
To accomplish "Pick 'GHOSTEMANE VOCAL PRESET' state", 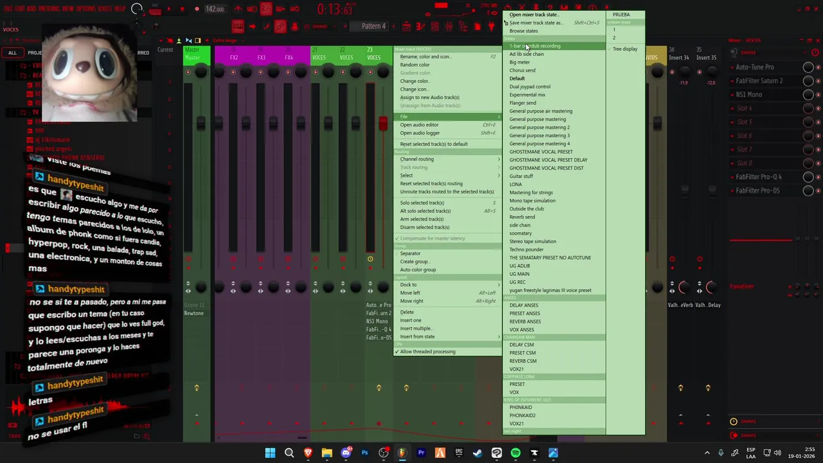I will point(554,152).
